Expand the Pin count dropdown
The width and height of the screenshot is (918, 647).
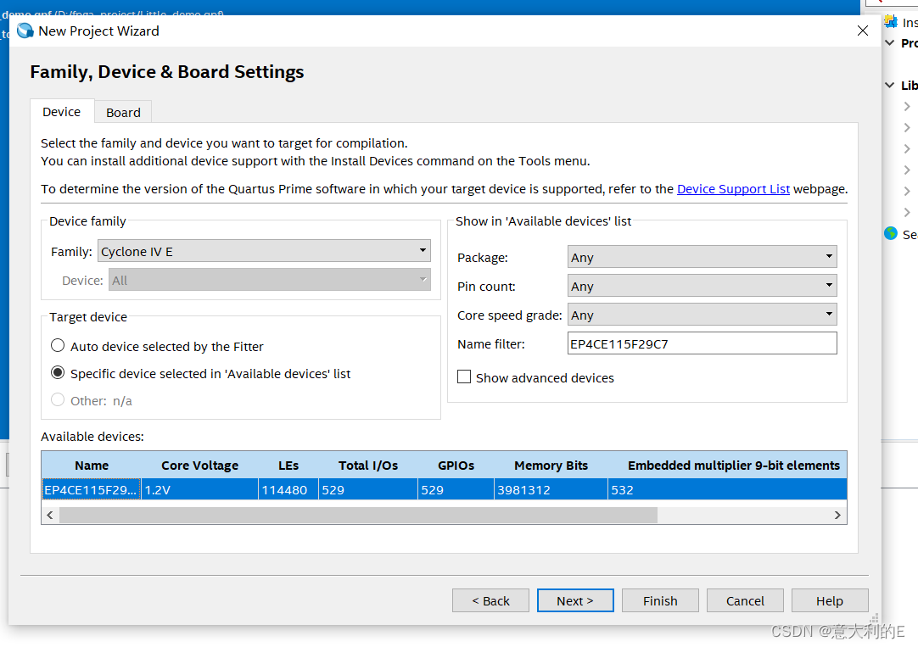[x=702, y=286]
